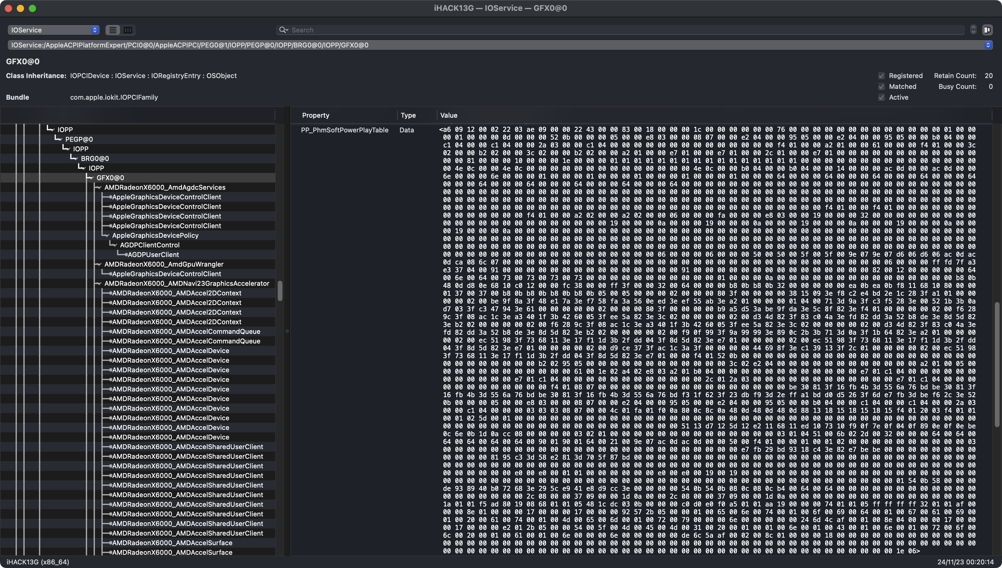Click the green zoom window button
The width and height of the screenshot is (1002, 568).
[32, 8]
